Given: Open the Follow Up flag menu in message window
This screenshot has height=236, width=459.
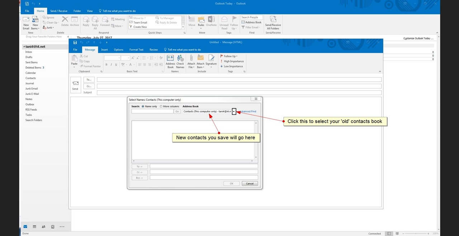Looking at the screenshot, I should (229, 56).
